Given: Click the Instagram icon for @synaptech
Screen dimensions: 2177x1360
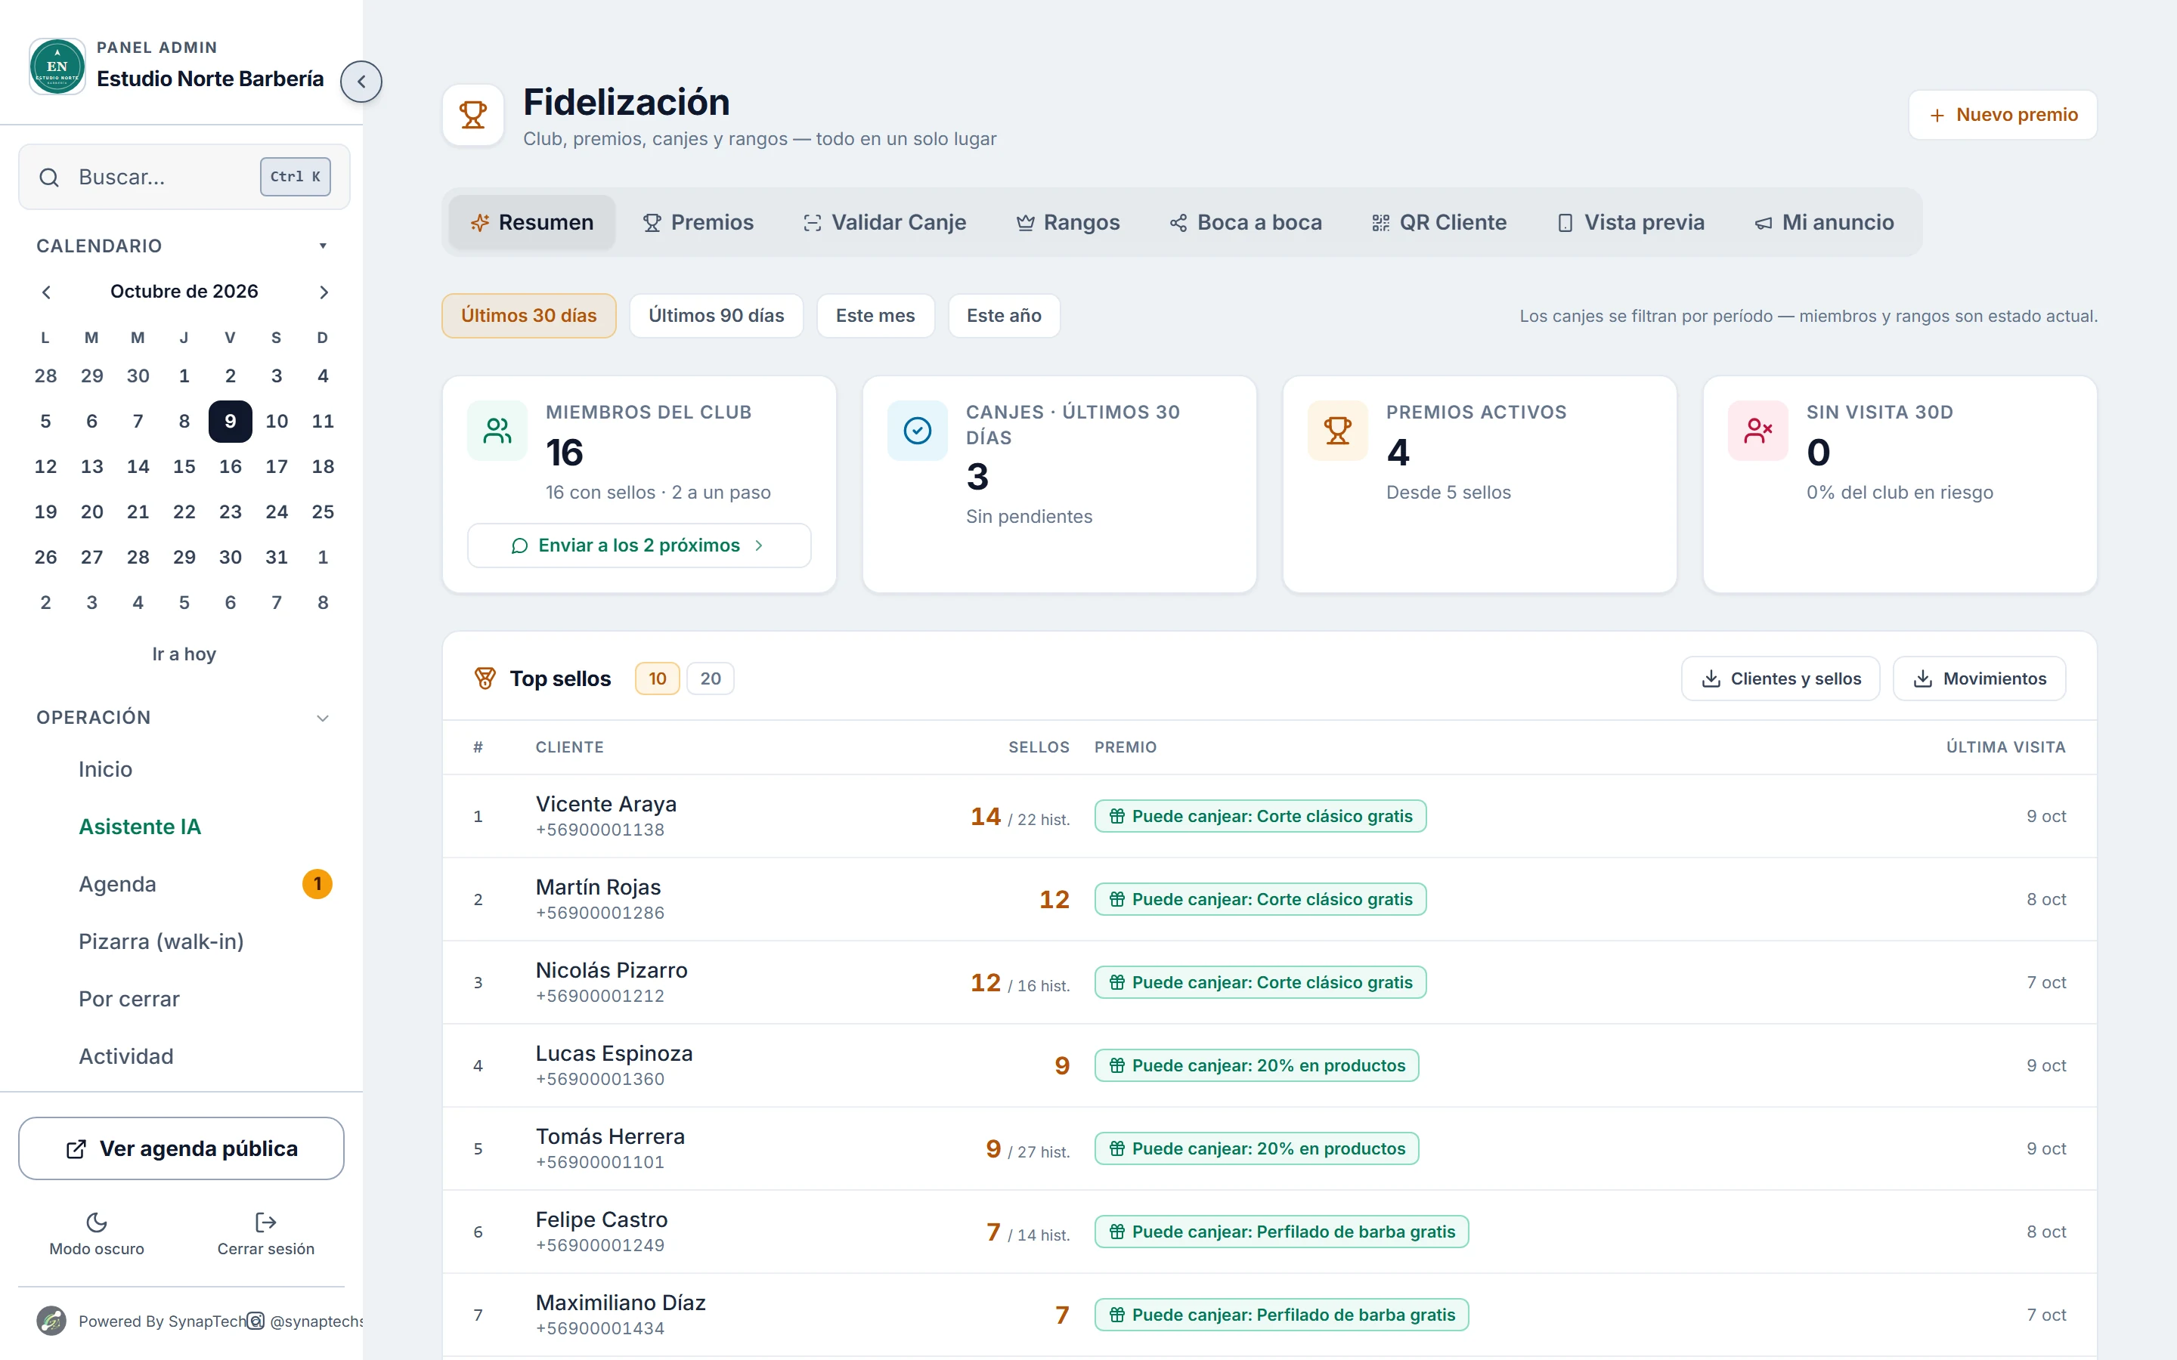Looking at the screenshot, I should 256,1321.
